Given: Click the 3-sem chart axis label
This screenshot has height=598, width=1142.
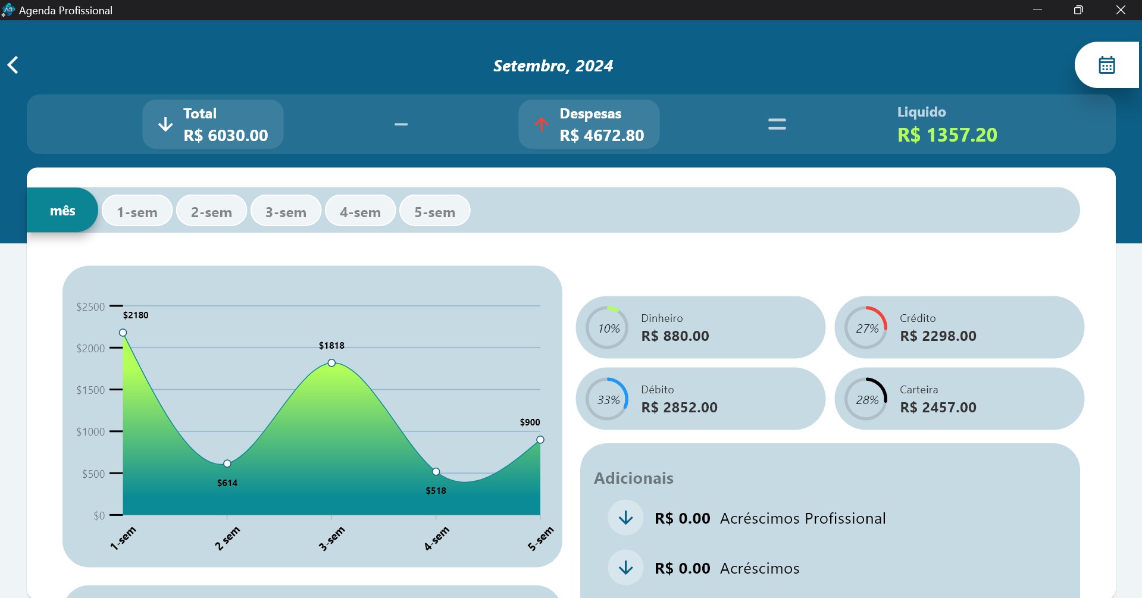Looking at the screenshot, I should coord(331,538).
